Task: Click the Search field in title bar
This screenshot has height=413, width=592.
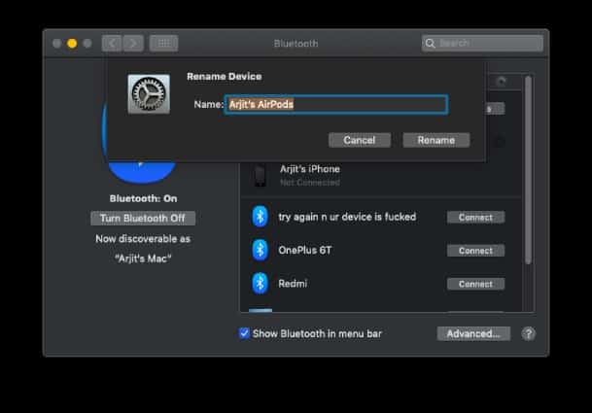Action: tap(482, 44)
